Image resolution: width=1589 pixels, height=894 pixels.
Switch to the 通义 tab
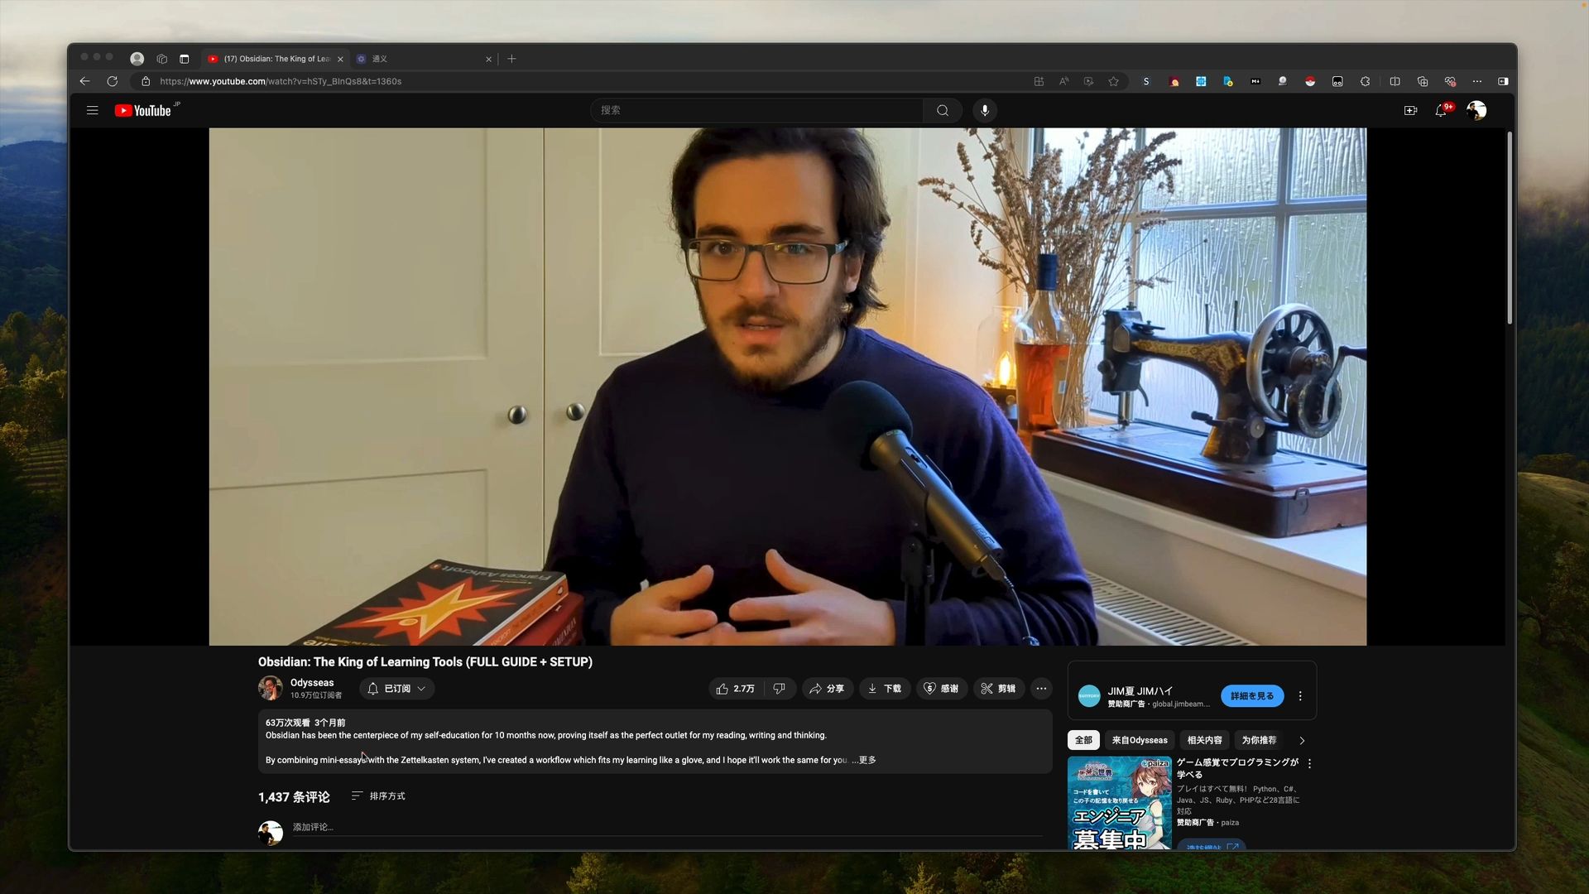(x=425, y=59)
